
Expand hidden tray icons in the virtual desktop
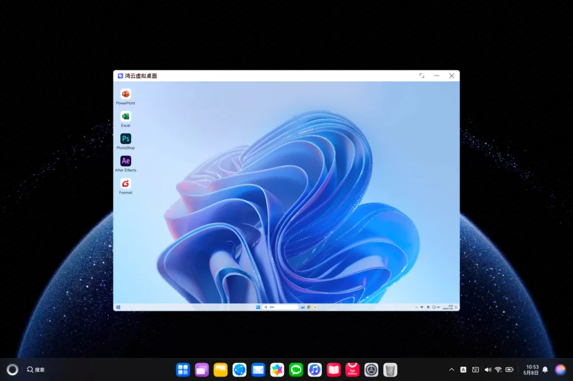[416, 307]
